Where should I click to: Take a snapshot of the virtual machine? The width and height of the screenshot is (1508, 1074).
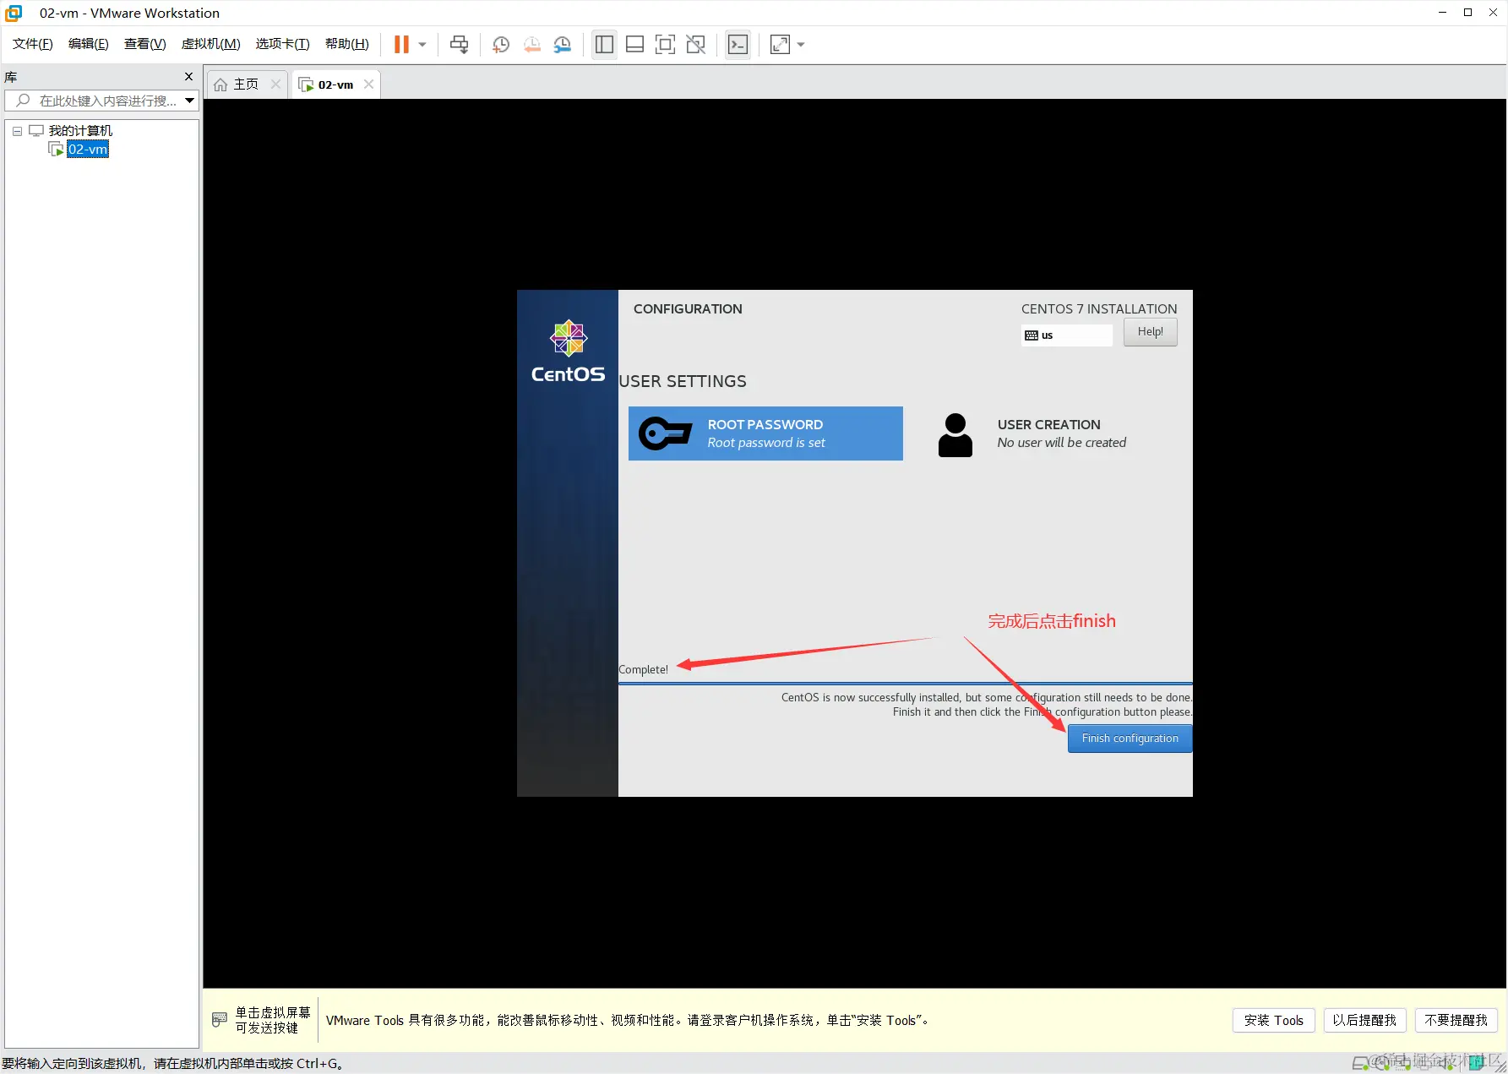[x=501, y=45]
